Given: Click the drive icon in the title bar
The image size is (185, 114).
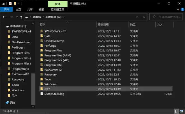Looking at the screenshot, I should 3,4.
